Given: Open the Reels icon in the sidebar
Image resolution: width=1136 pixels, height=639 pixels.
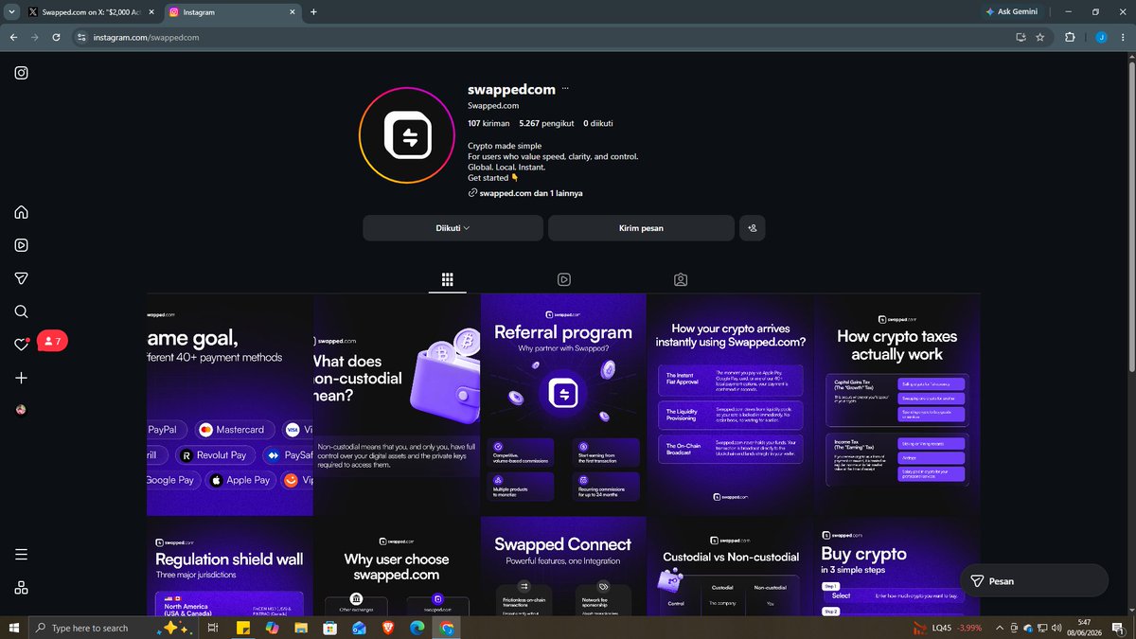Looking at the screenshot, I should coord(21,245).
